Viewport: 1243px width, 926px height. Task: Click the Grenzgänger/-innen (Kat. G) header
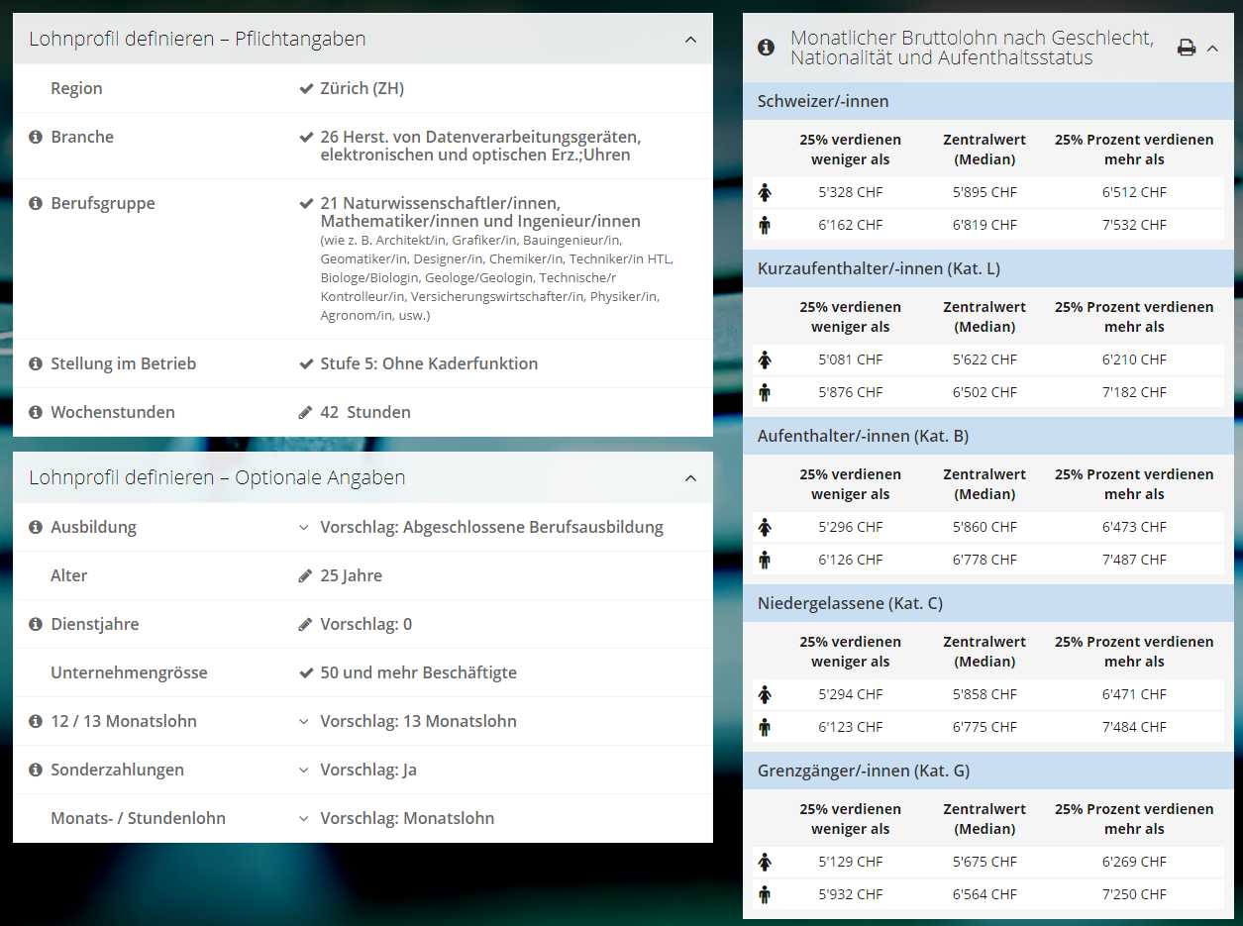[x=988, y=771]
